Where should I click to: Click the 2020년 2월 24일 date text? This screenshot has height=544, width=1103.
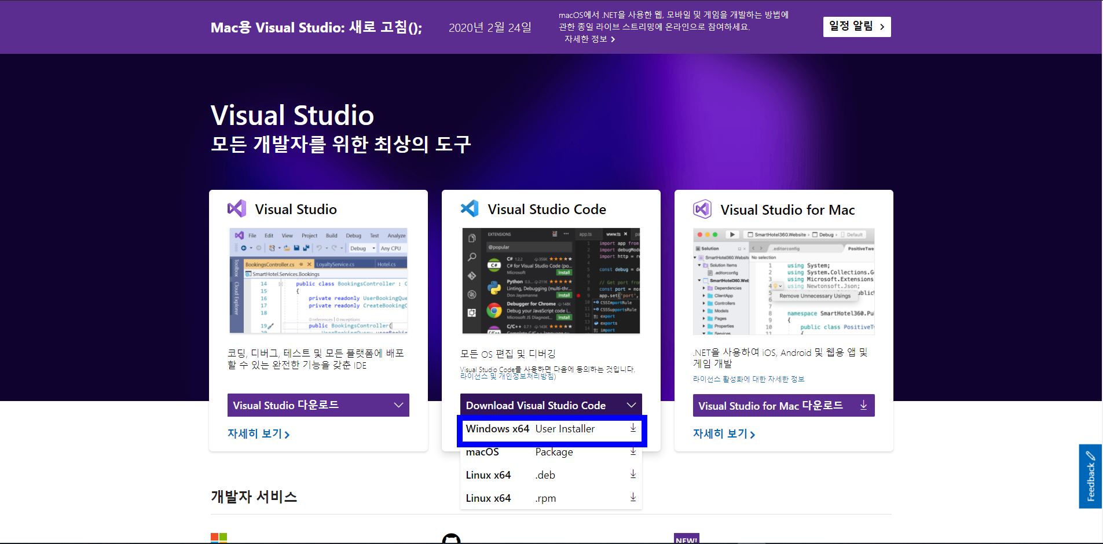click(490, 27)
